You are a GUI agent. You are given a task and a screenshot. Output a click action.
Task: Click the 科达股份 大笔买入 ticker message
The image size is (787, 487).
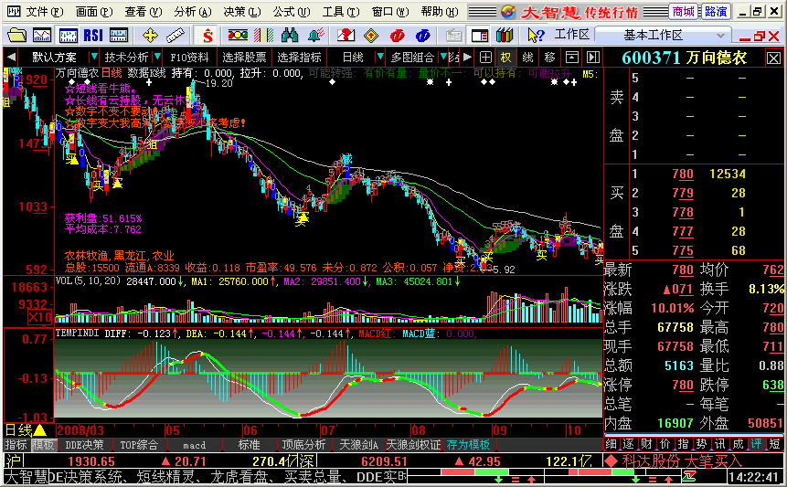(682, 461)
